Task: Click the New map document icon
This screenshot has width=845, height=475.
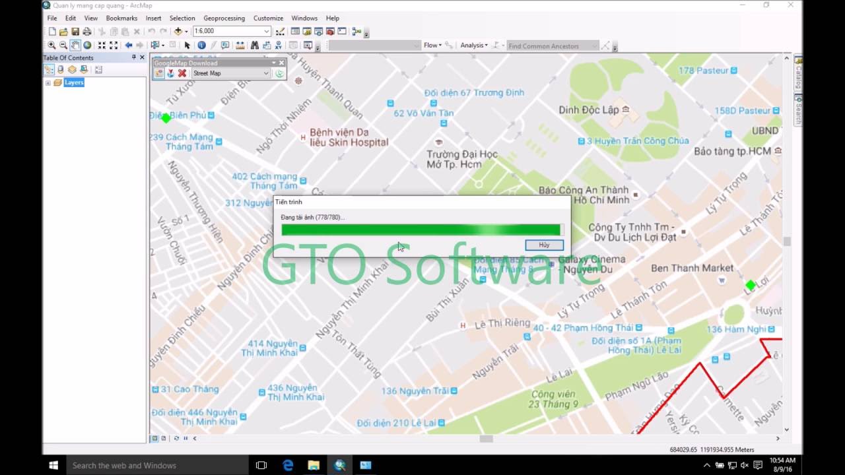Action: (52, 31)
